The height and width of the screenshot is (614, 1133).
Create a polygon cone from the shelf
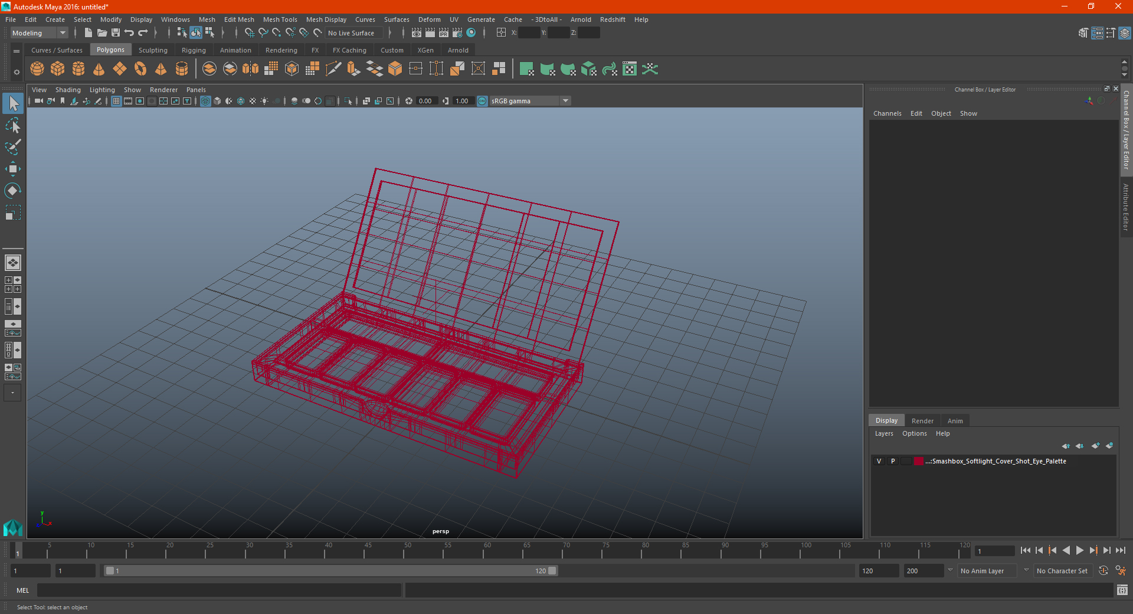[x=99, y=69]
